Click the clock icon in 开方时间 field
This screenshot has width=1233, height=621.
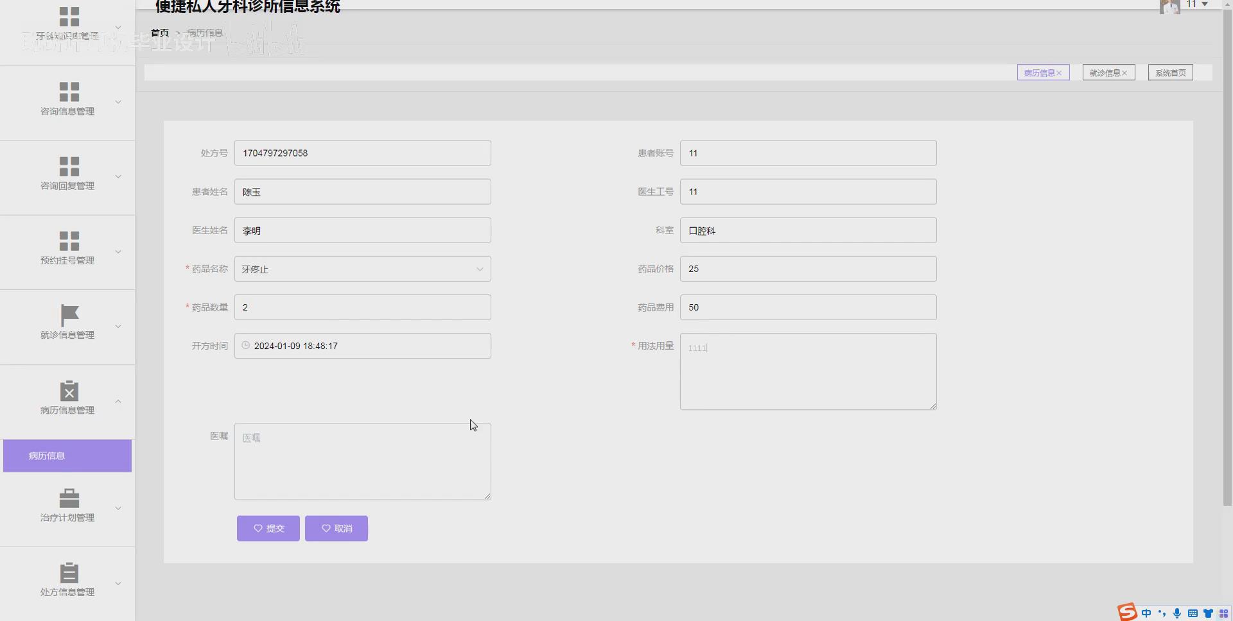pyautogui.click(x=245, y=345)
